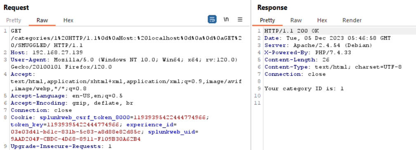Click the Accept-Encoding: gzip, deflate, br header
Image resolution: width=416 pixels, height=150 pixels.
tap(72, 103)
